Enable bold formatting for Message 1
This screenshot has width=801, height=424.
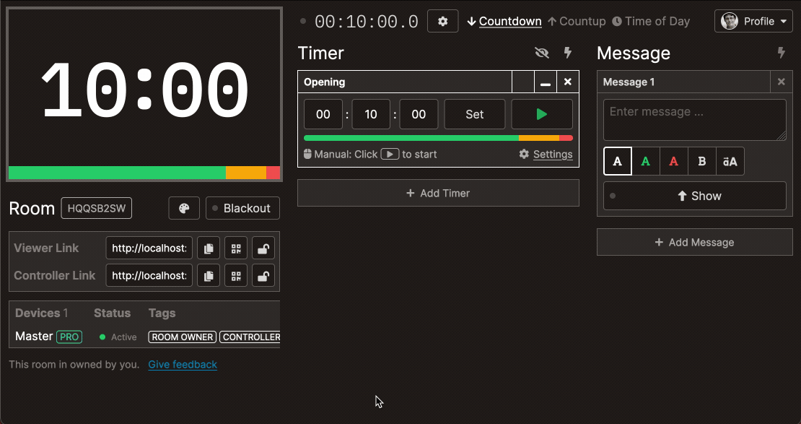coord(701,160)
